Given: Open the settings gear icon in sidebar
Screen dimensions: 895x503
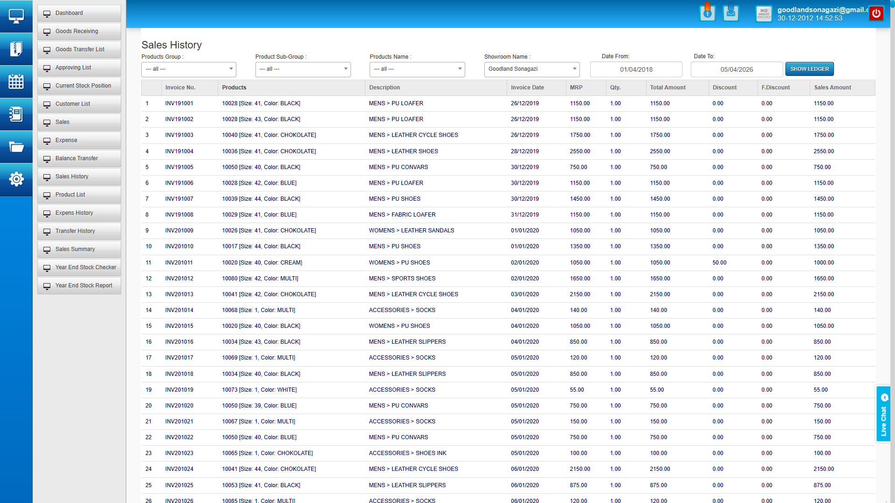Looking at the screenshot, I should click(16, 179).
